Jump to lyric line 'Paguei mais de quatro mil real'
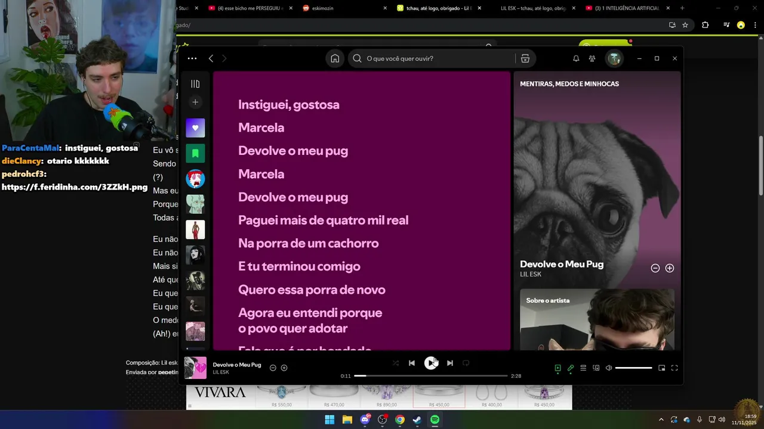 pyautogui.click(x=324, y=220)
